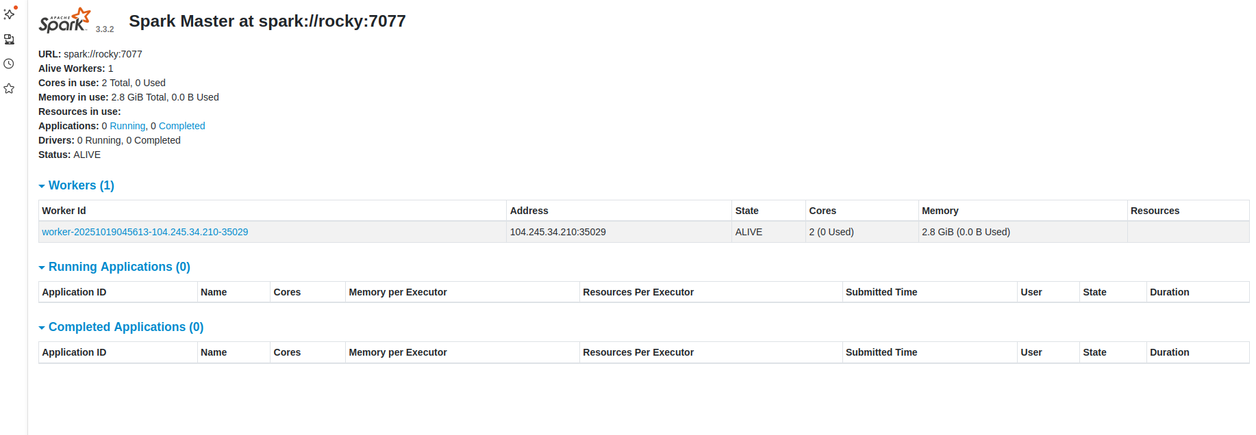Viewport: 1256px width, 435px height.
Task: Open history via the clock icon
Action: tap(9, 64)
